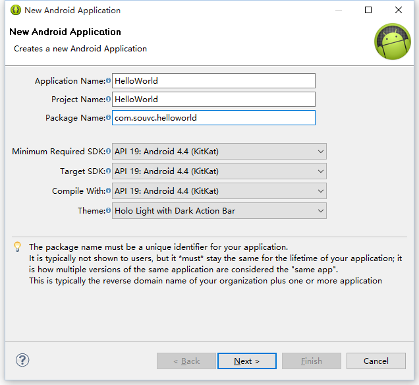The width and height of the screenshot is (419, 385).
Task: Click the info icon beside Compile With
Action: [x=109, y=191]
